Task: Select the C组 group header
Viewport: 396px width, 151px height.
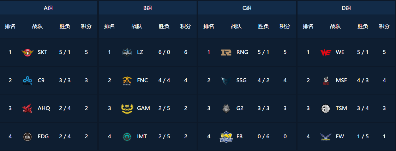Action: coord(247,8)
